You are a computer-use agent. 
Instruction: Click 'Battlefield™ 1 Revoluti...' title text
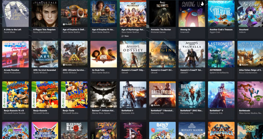click(162, 111)
